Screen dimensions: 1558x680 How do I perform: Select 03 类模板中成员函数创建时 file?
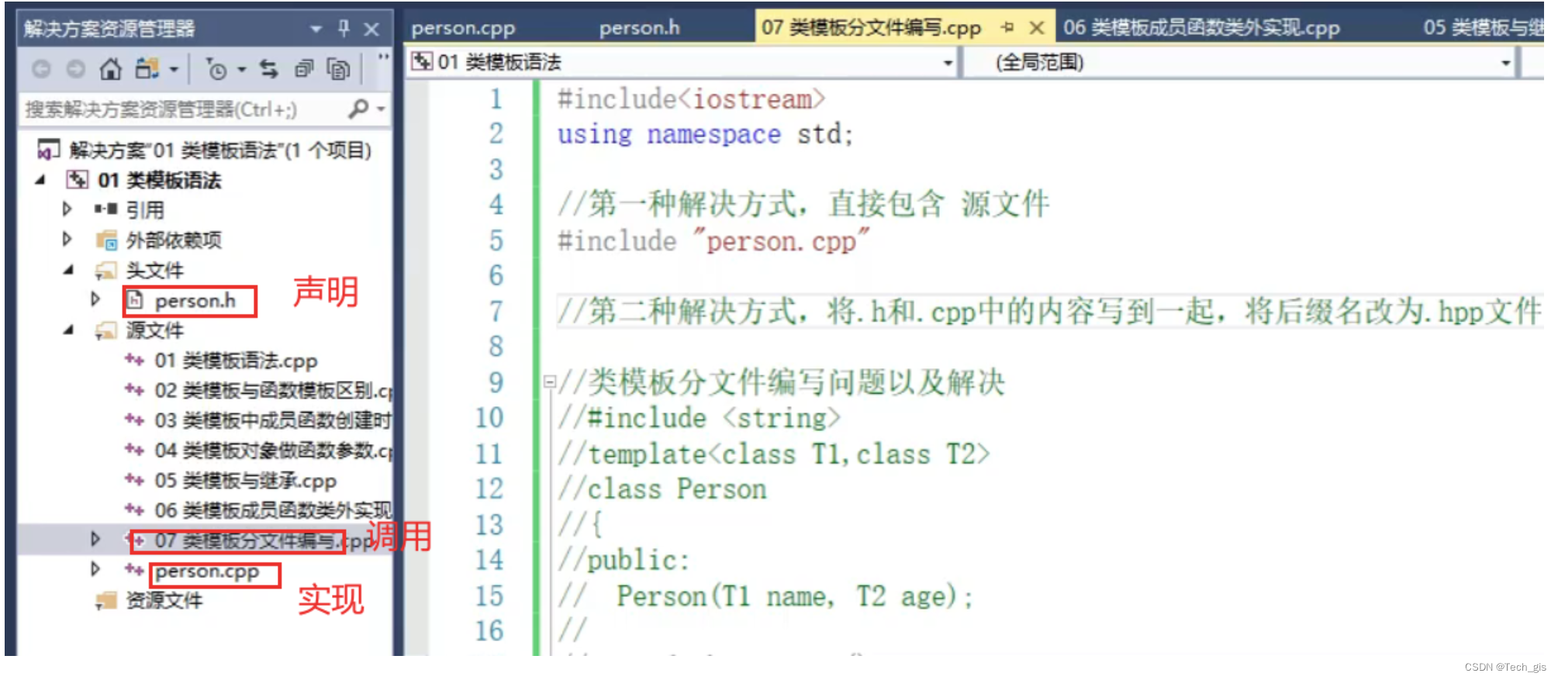[x=273, y=420]
